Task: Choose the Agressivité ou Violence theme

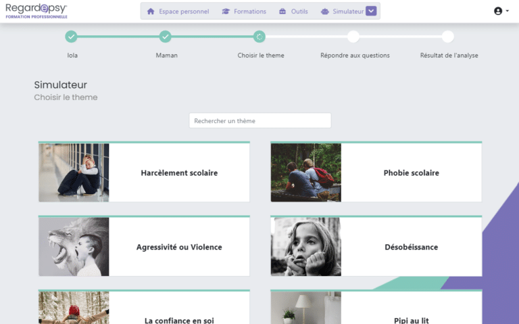Action: [144, 246]
